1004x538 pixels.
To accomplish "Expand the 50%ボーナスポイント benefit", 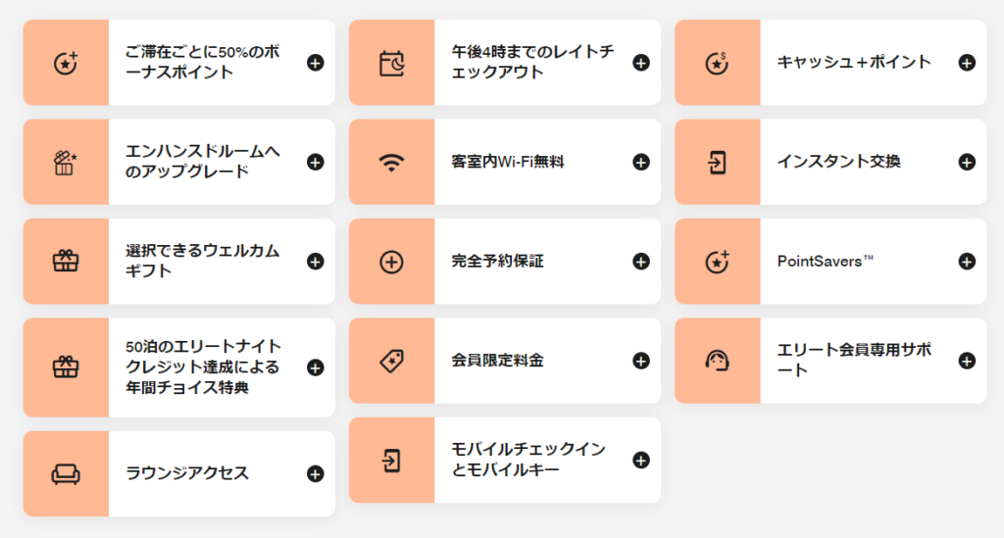I will [x=315, y=63].
